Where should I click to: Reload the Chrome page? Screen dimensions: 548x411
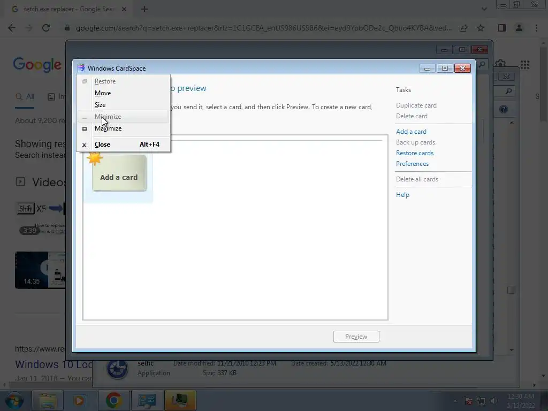click(x=46, y=28)
